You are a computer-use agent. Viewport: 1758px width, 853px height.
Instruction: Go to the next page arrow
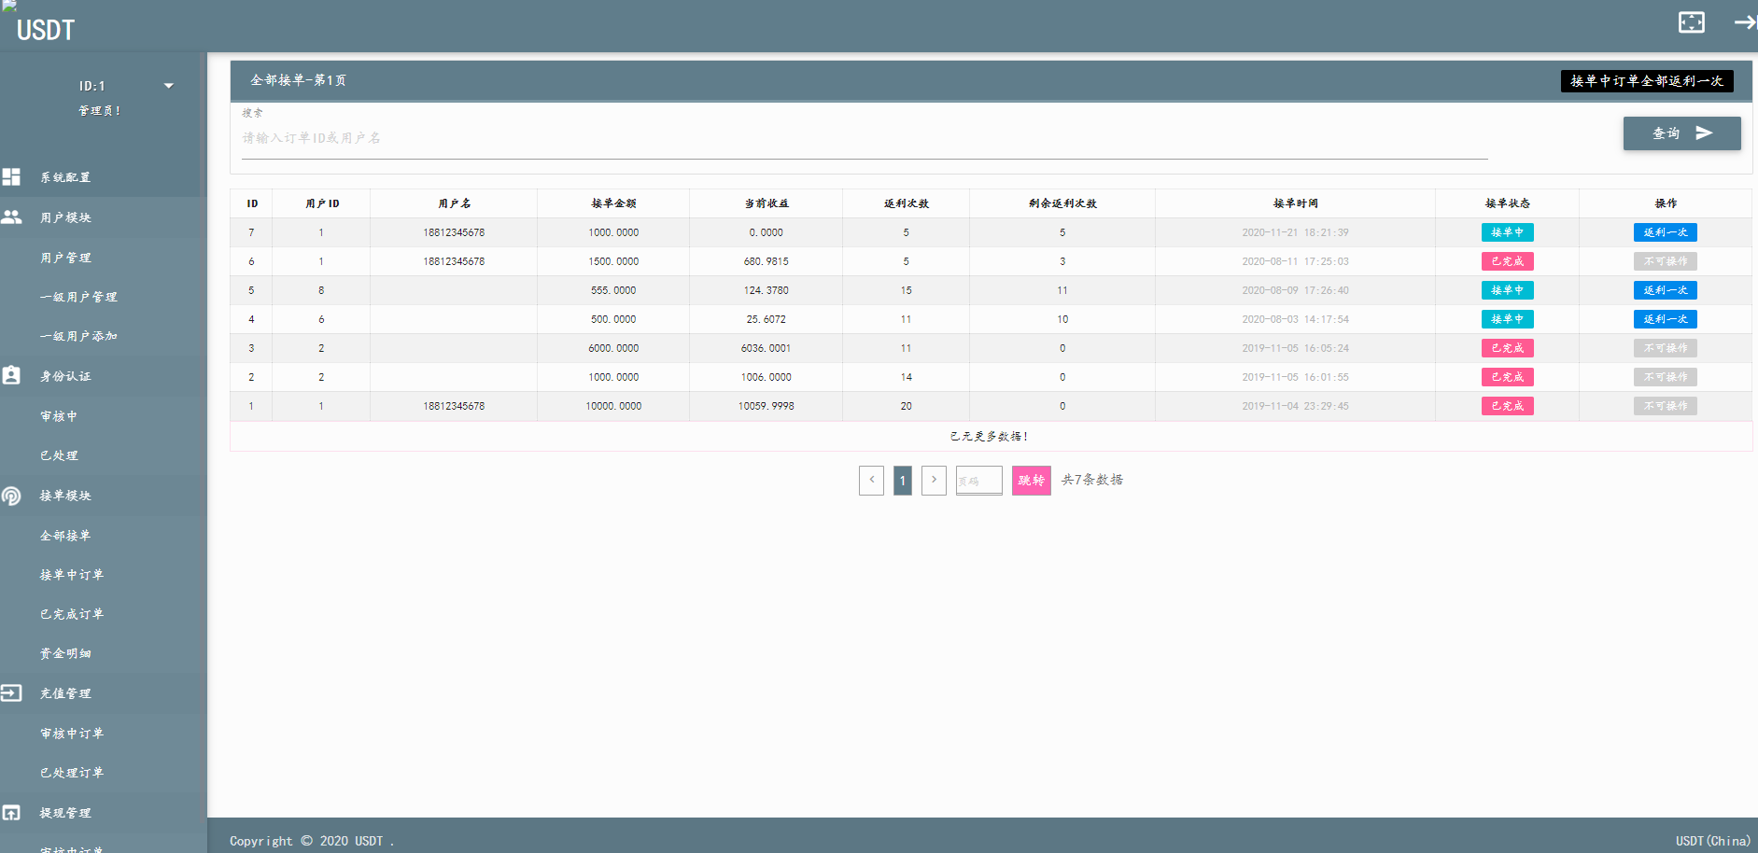(x=934, y=481)
